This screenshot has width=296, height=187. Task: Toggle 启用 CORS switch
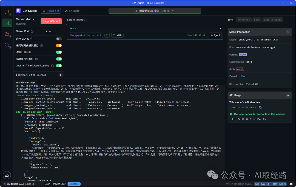59,39
